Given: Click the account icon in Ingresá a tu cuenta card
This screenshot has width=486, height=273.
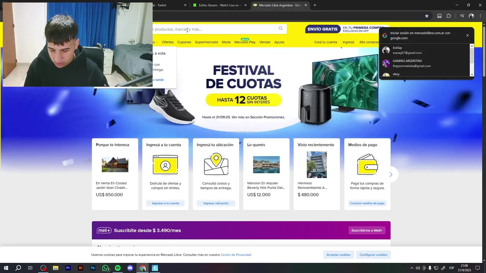Looking at the screenshot, I should tap(165, 165).
